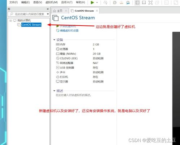
Task: Click 存在 value in the USB 控制器 row
Action: pos(96,68)
